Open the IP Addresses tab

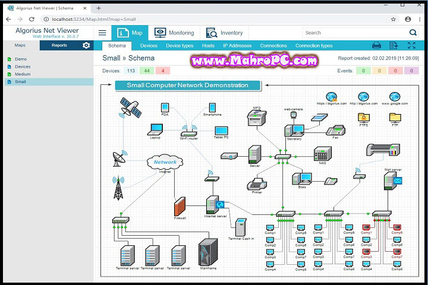tap(237, 46)
